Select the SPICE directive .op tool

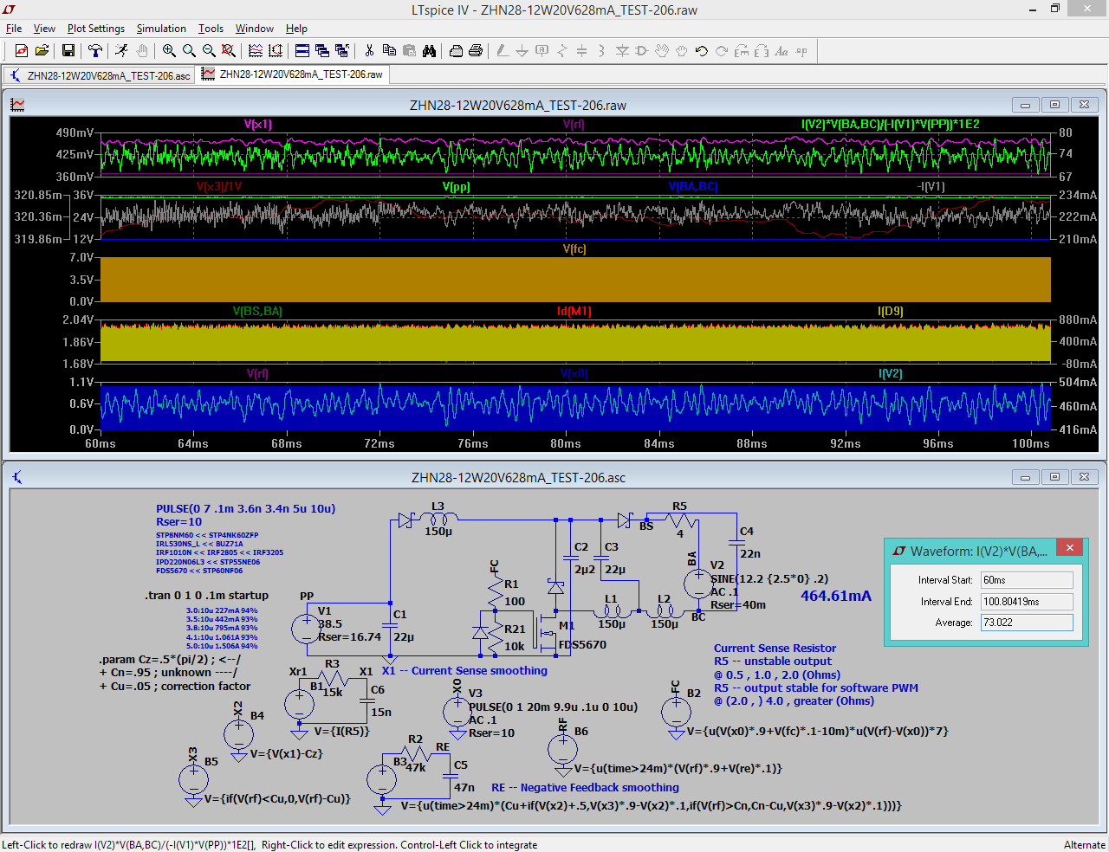pos(801,51)
